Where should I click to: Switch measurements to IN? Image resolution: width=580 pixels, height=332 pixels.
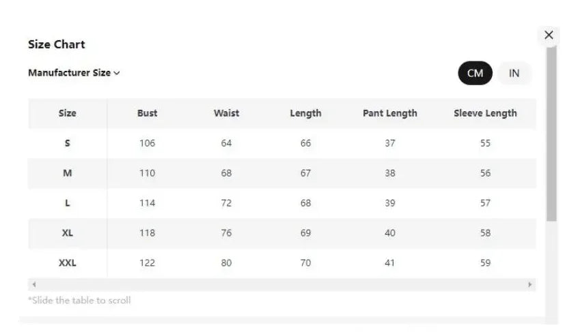tap(514, 74)
